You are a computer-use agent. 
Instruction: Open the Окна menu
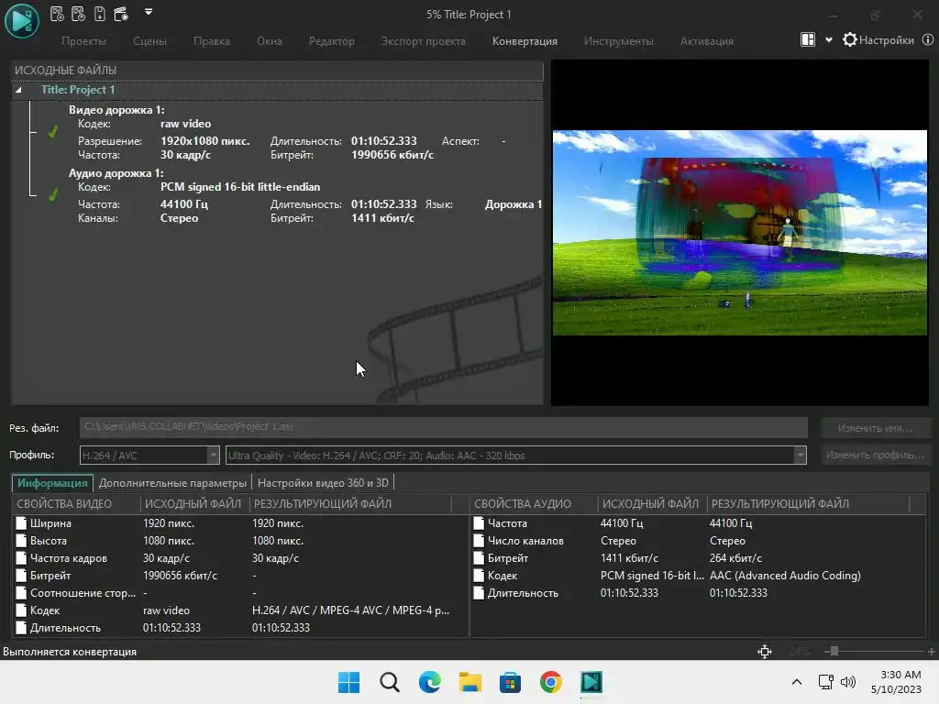click(270, 41)
